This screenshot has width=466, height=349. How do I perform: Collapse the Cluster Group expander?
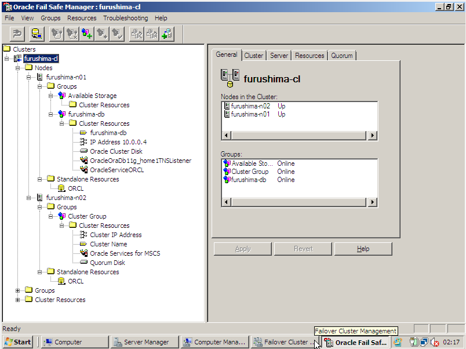(x=50, y=216)
